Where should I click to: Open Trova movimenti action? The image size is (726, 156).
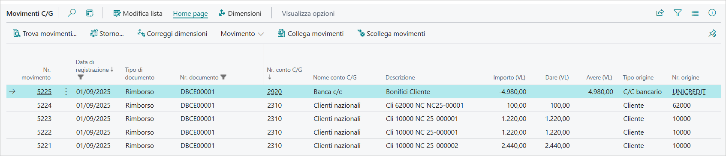click(x=45, y=33)
